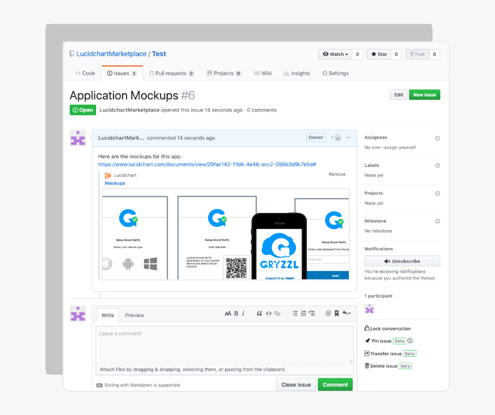The height and width of the screenshot is (415, 495).
Task: Open the Settings tab
Action: pos(335,73)
